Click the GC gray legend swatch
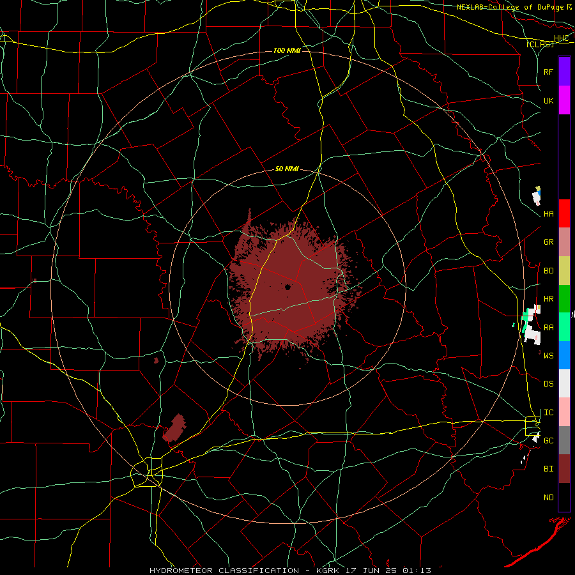575x575 pixels. coord(564,440)
